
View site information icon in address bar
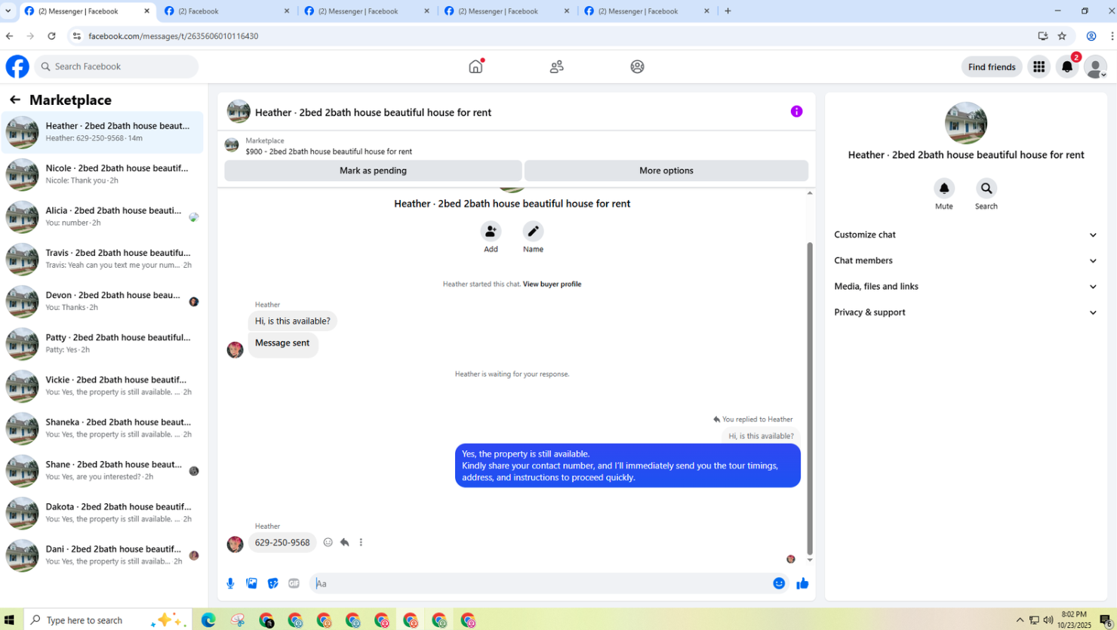click(76, 35)
